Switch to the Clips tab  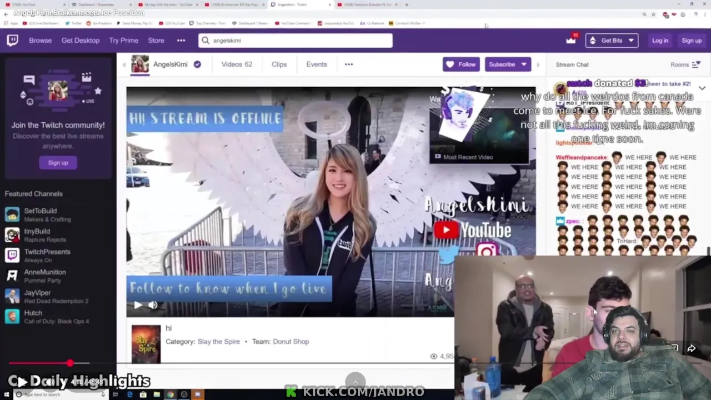coord(279,64)
